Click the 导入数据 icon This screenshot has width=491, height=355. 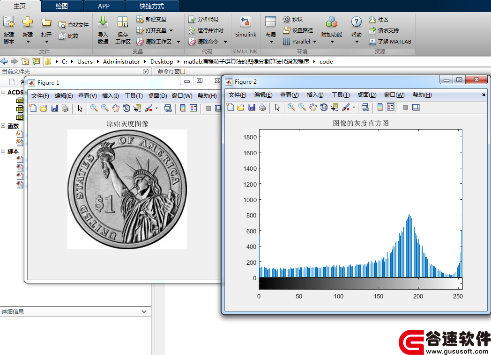103,22
